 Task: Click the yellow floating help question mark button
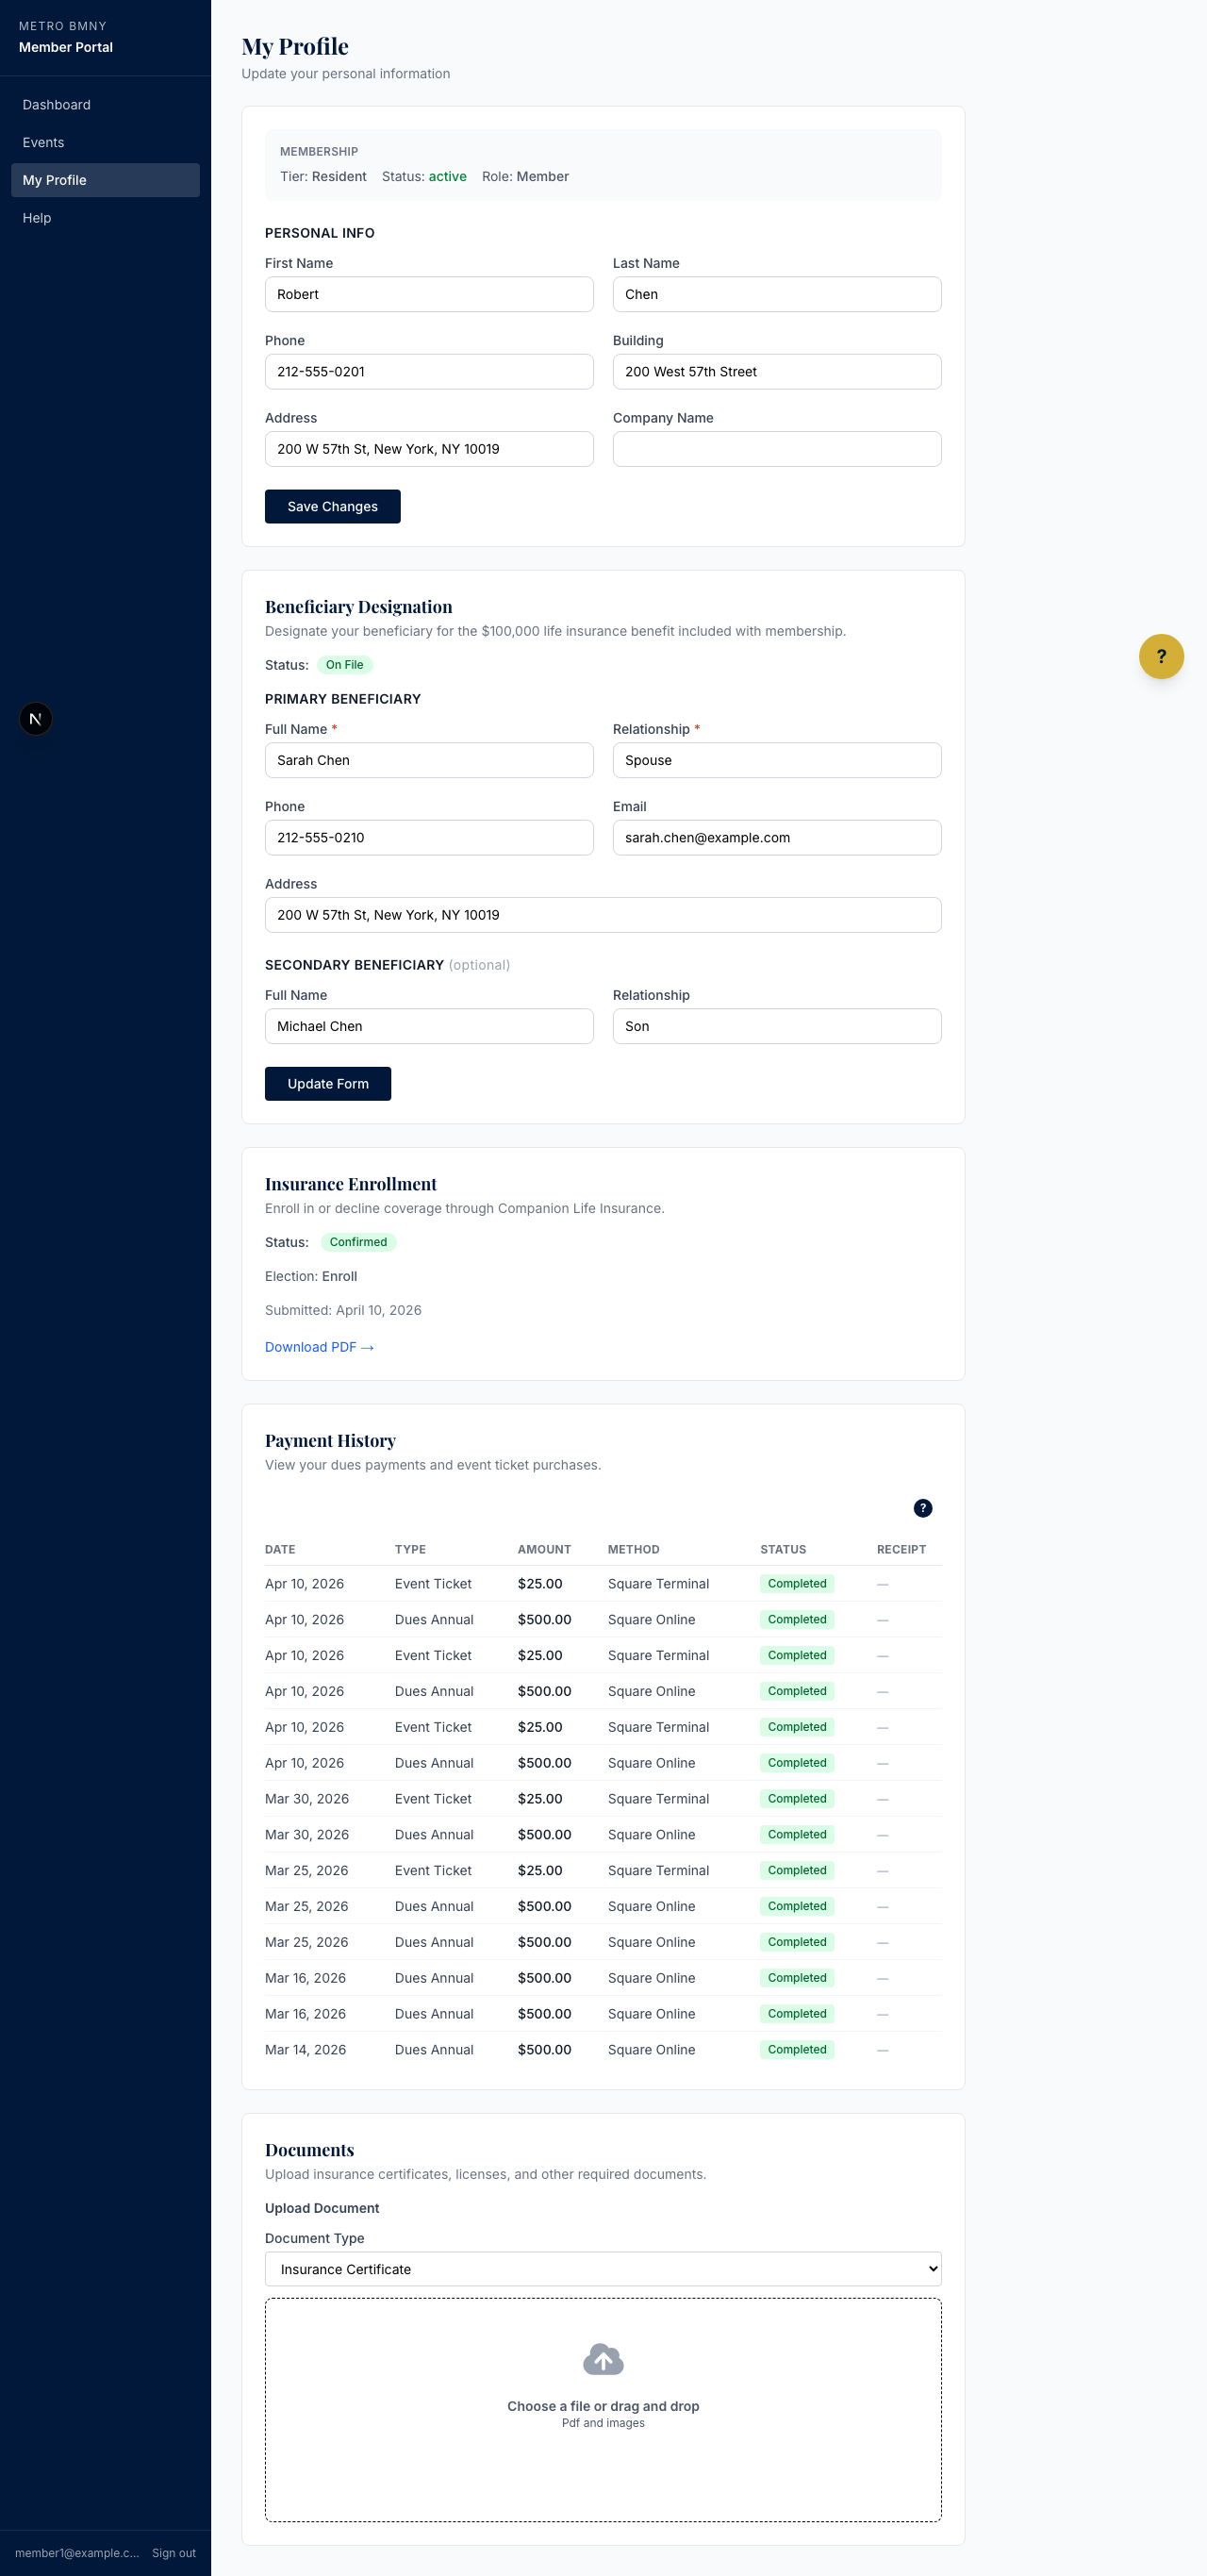click(x=1160, y=656)
